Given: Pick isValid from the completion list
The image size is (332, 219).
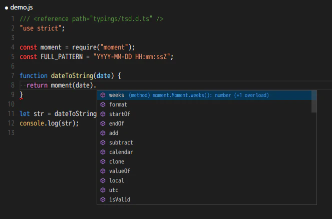Looking at the screenshot, I should 204,199.
